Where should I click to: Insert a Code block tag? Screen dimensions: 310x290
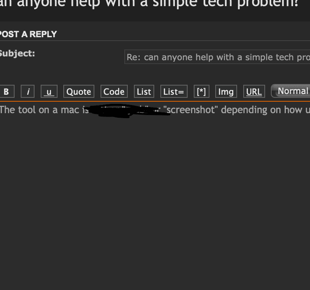[114, 91]
